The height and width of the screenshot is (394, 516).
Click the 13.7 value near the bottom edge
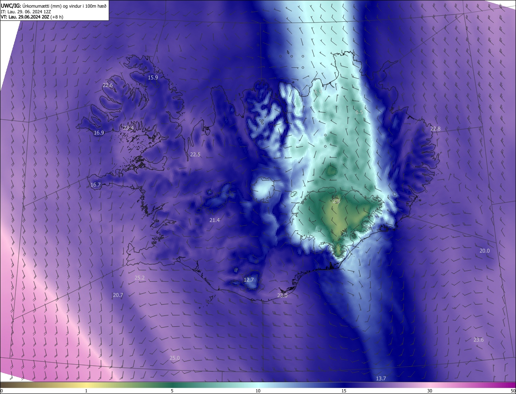pos(381,379)
